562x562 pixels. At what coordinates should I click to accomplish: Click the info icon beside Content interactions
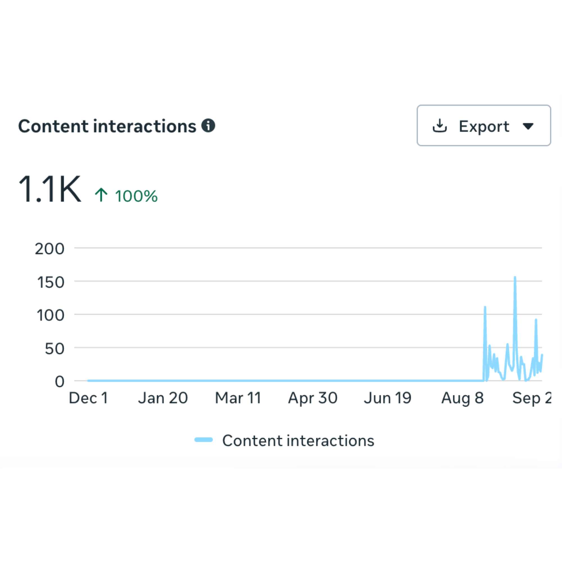coord(208,126)
